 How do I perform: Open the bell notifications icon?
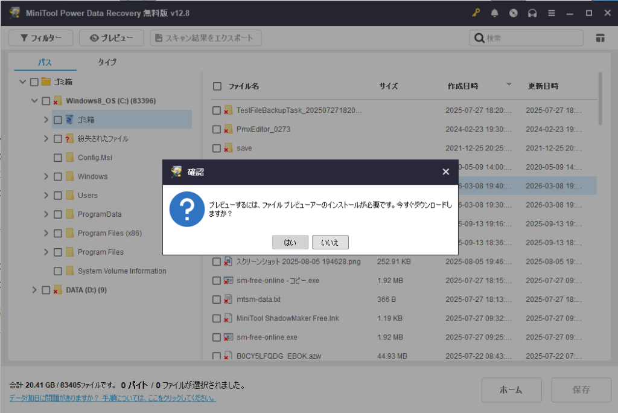tap(495, 13)
